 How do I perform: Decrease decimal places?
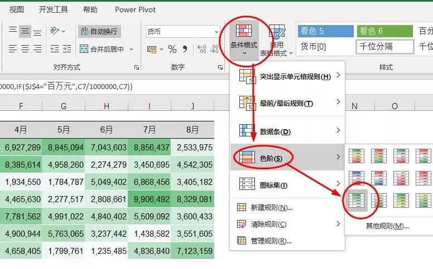tap(214, 49)
